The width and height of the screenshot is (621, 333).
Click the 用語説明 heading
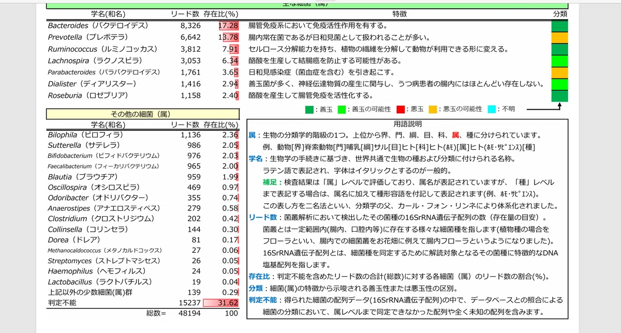(408, 124)
